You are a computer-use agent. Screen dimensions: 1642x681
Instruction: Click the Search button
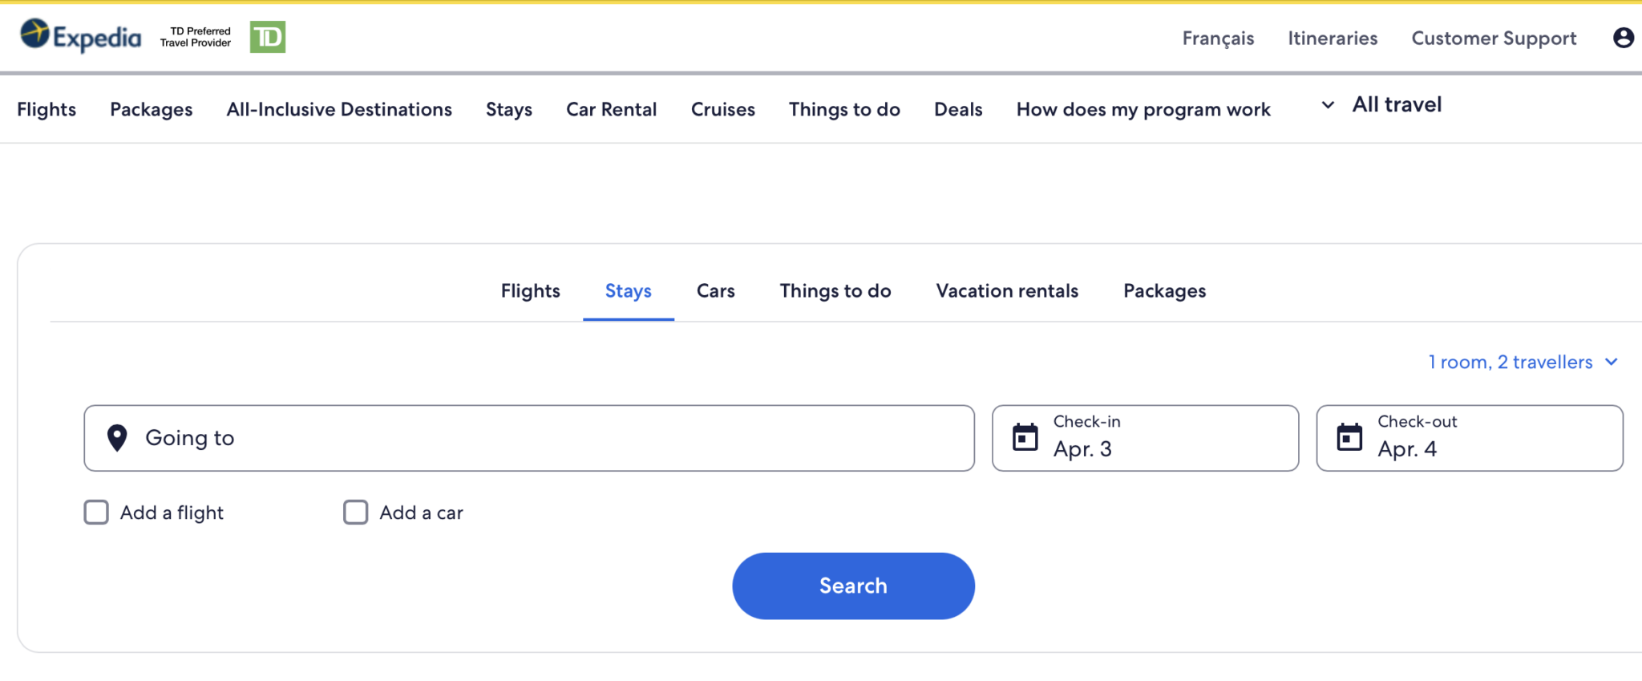tap(853, 586)
